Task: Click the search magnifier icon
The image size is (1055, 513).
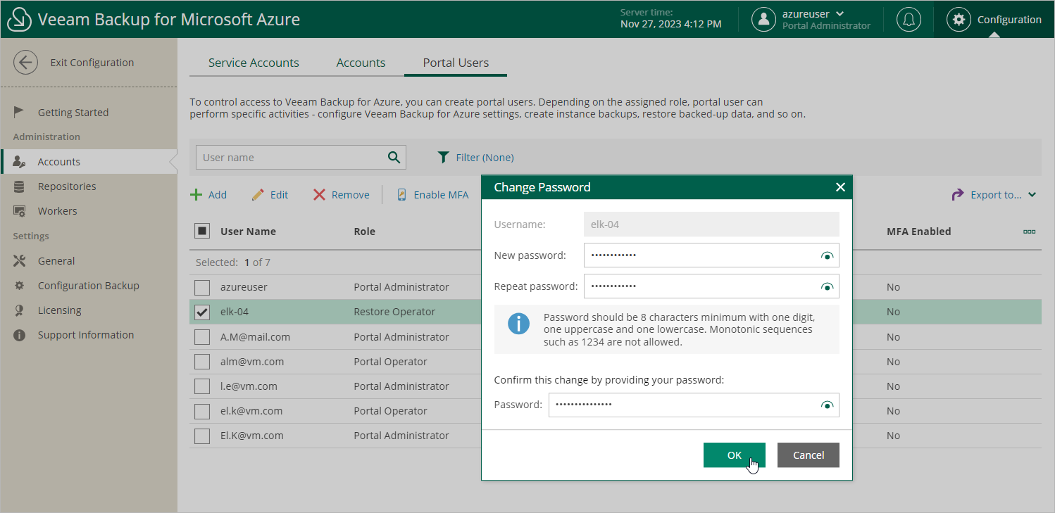Action: [394, 158]
